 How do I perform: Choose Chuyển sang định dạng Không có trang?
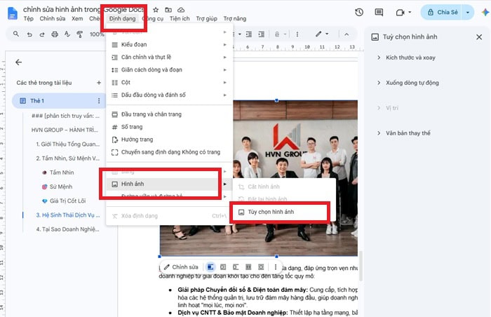pyautogui.click(x=170, y=152)
